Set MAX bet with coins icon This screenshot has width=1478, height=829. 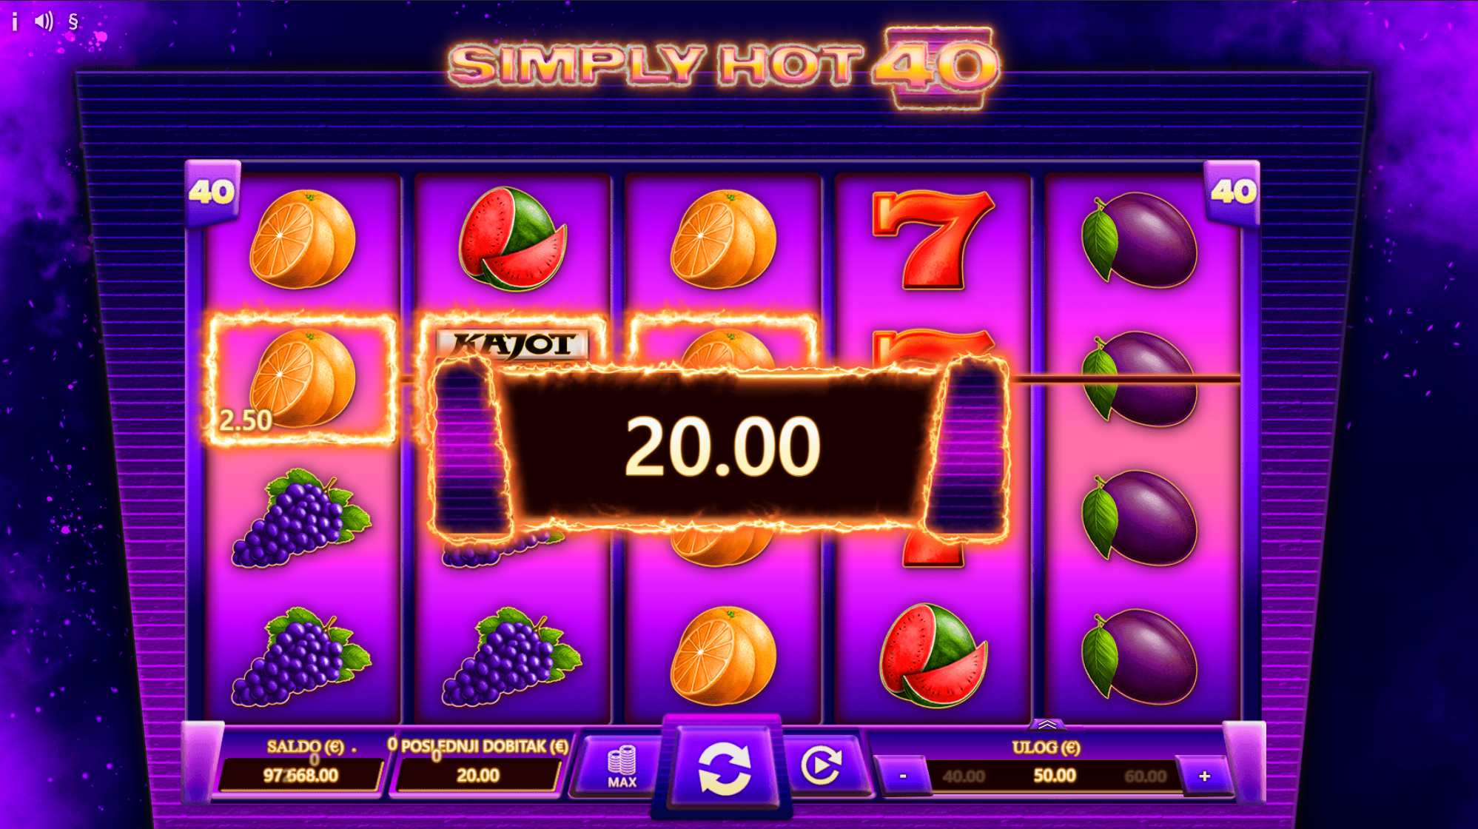[622, 767]
